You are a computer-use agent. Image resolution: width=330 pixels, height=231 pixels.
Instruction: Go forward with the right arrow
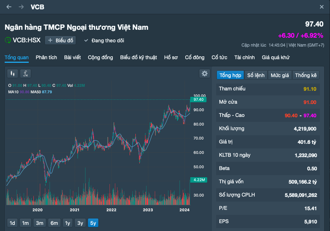tap(21, 7)
